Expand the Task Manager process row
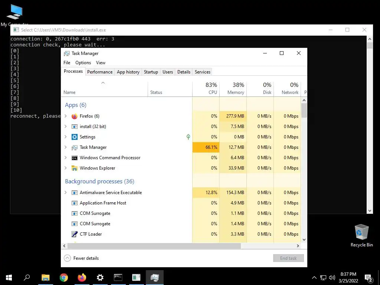Viewport: 380px width, 285px height. click(x=66, y=147)
